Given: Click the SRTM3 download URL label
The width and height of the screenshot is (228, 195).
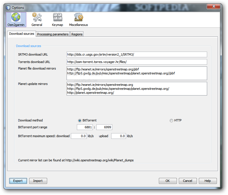Looking at the screenshot, I should coord(33,54).
